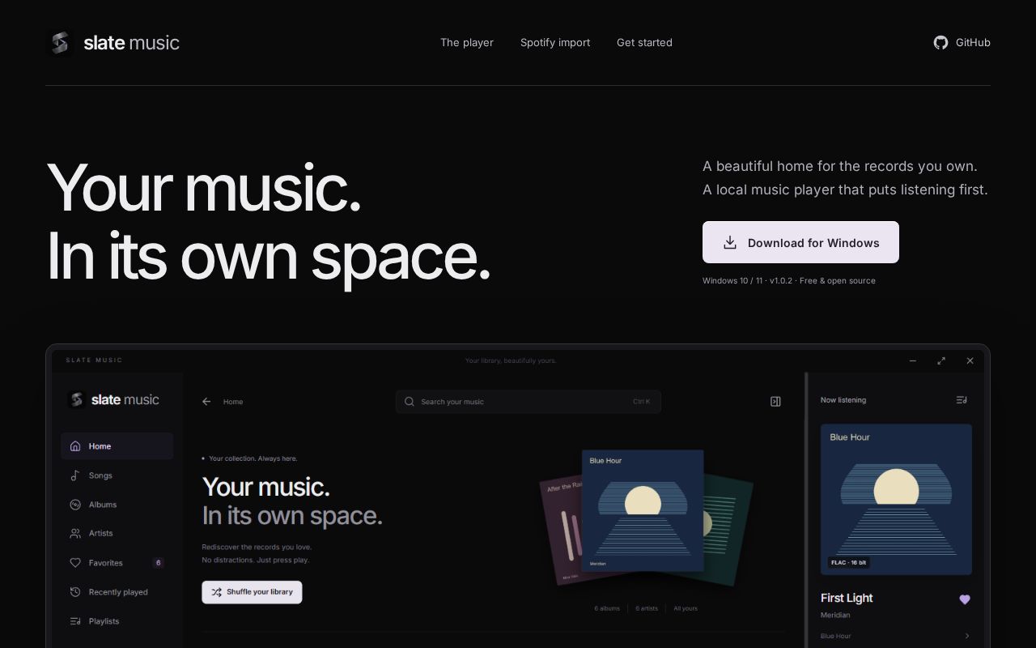The image size is (1036, 648).
Task: Open the queue icon in Now listening
Action: coord(962,399)
